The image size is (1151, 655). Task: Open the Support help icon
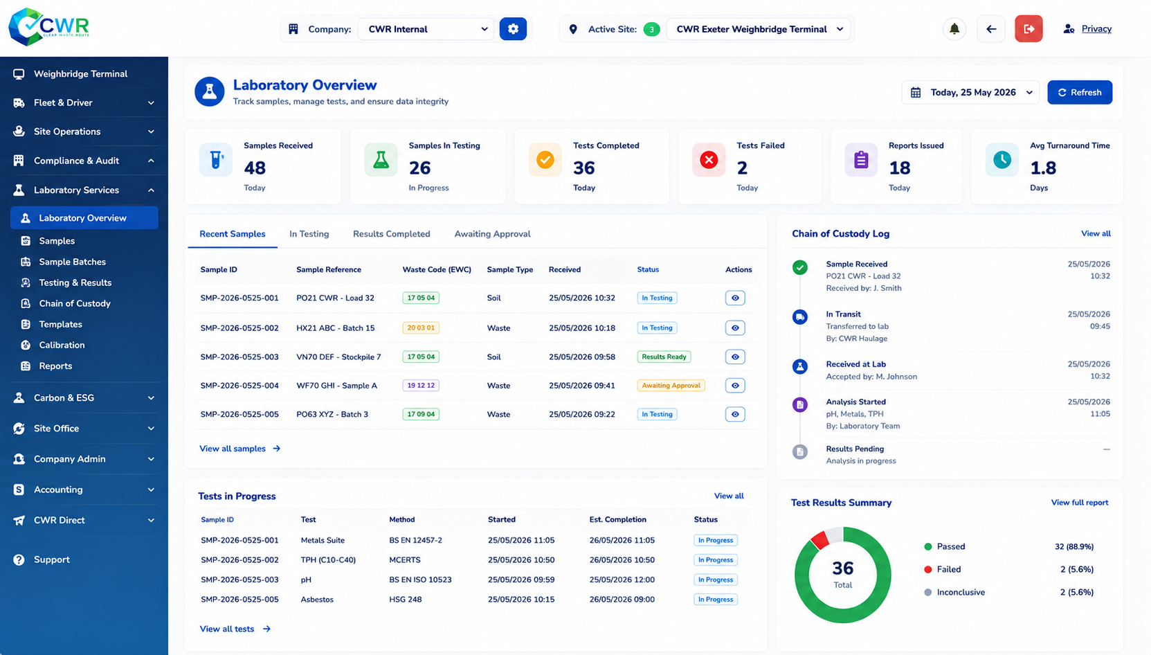pyautogui.click(x=19, y=559)
